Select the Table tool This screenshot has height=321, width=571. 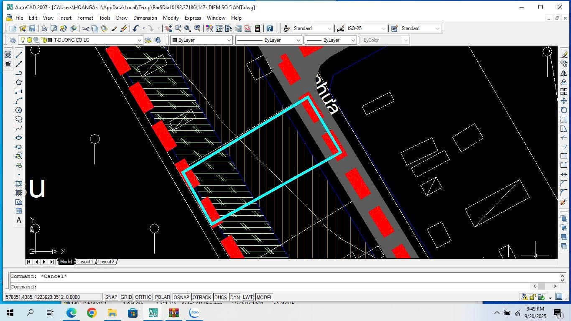(19, 211)
